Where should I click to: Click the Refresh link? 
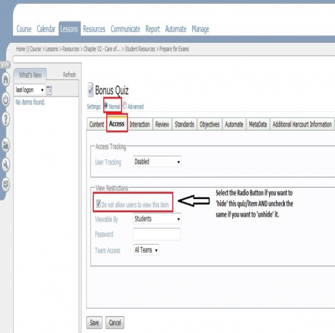pyautogui.click(x=69, y=75)
